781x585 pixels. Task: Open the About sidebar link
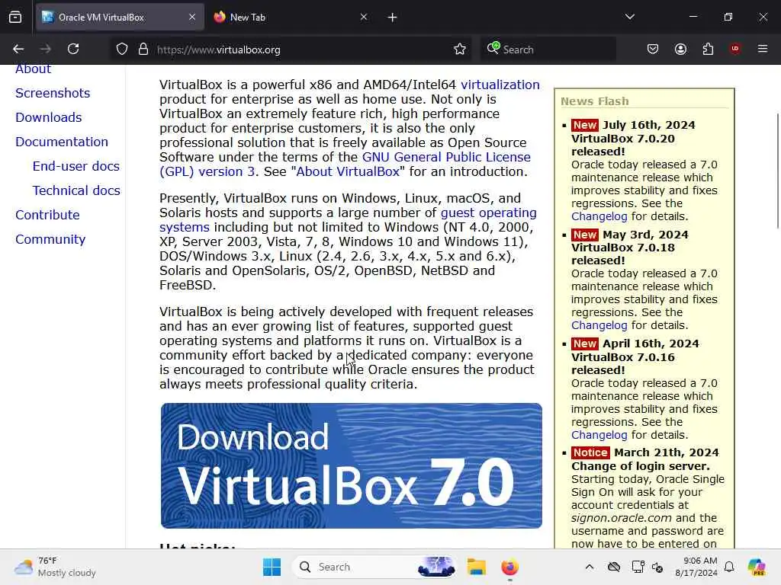(x=33, y=69)
